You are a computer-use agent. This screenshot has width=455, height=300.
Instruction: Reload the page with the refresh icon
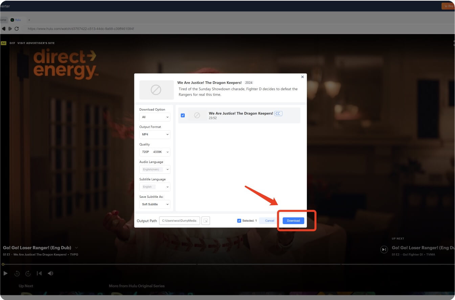[x=17, y=29]
